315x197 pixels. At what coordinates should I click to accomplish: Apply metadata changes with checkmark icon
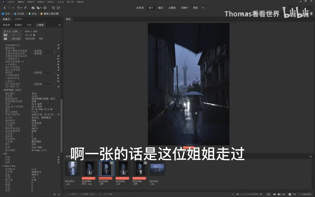(x=59, y=195)
